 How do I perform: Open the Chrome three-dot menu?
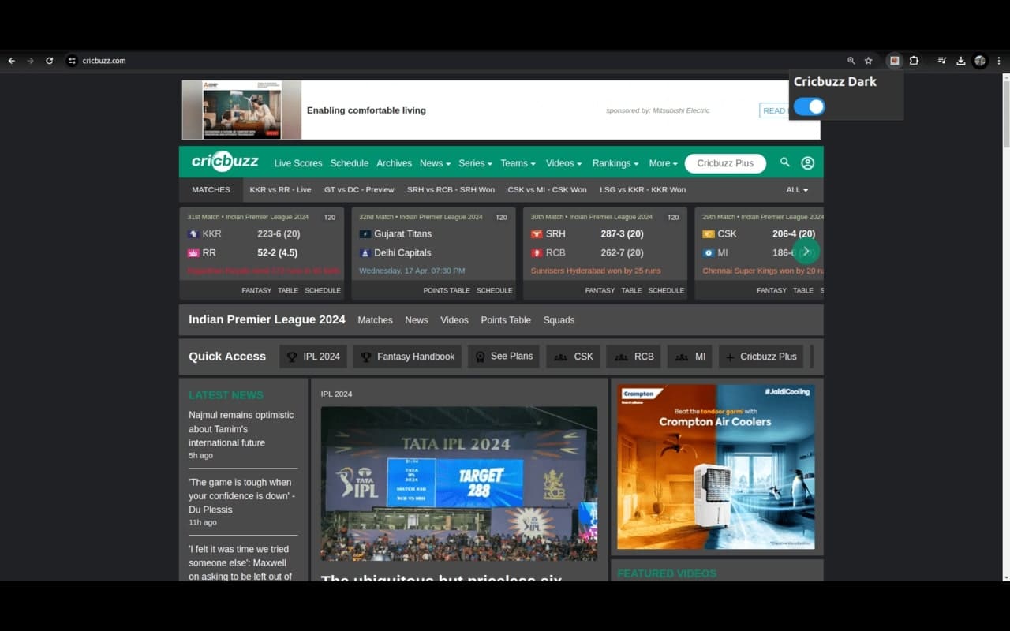point(999,61)
